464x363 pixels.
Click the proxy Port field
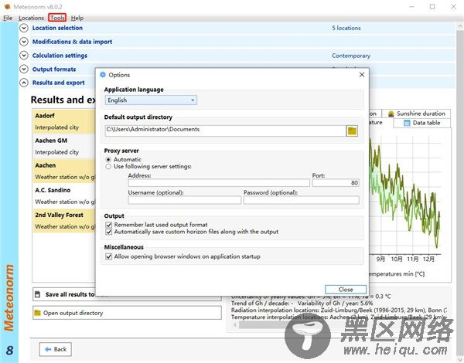336,183
